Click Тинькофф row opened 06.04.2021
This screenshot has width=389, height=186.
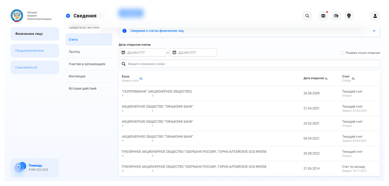[x=249, y=139]
